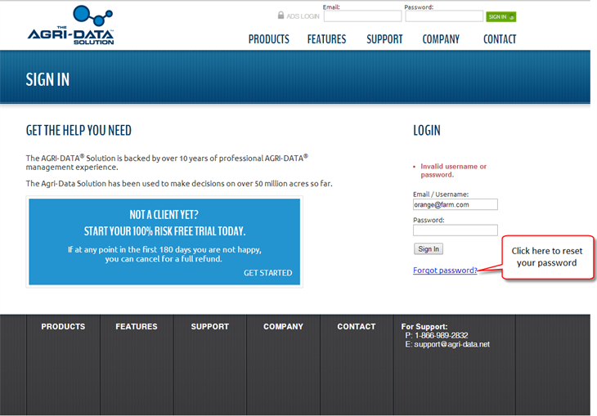The width and height of the screenshot is (597, 416).
Task: Click the gray Sign In button in Login form
Action: pos(429,249)
